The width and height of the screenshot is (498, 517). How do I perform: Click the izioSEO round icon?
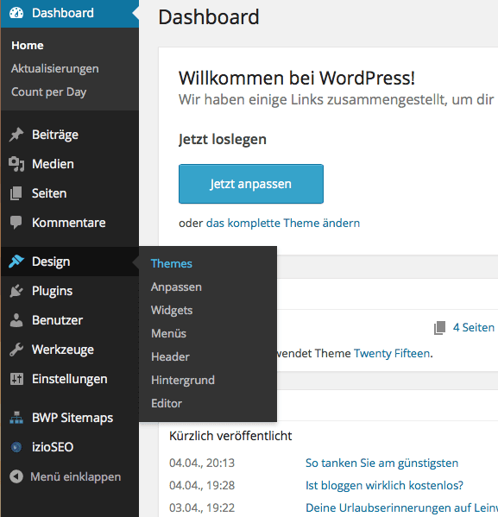(x=16, y=447)
